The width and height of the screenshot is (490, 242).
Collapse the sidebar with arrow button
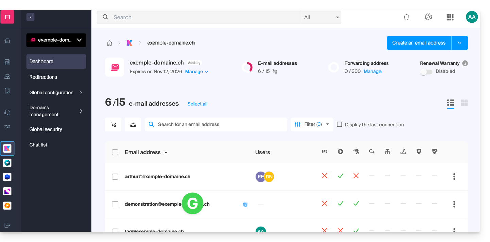[30, 17]
